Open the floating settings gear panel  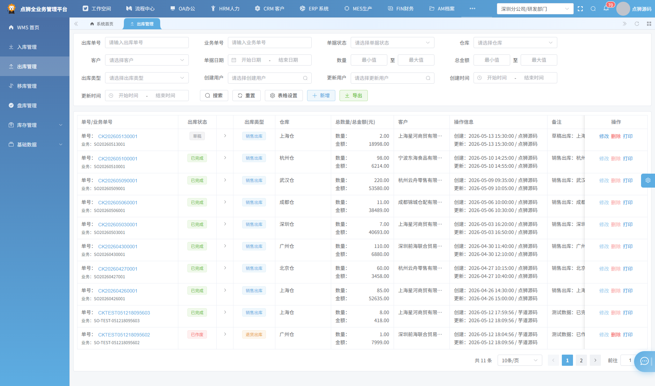point(648,181)
